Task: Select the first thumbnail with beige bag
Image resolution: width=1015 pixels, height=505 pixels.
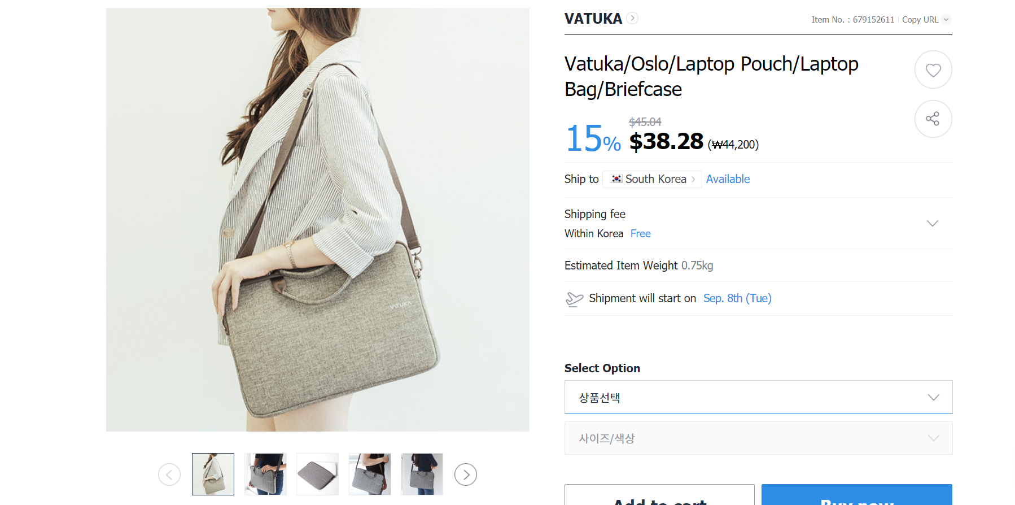Action: coord(213,474)
